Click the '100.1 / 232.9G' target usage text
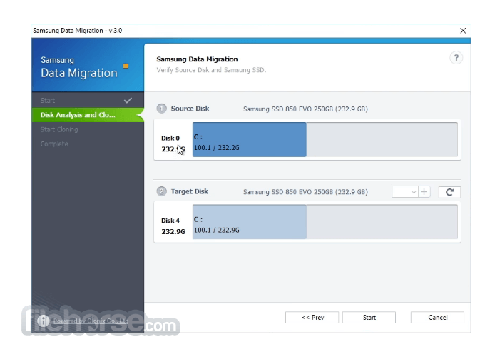Viewport: 500px width, 357px height. tap(217, 230)
